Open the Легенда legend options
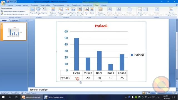The width and height of the screenshot is (178, 100). coord(67,11)
